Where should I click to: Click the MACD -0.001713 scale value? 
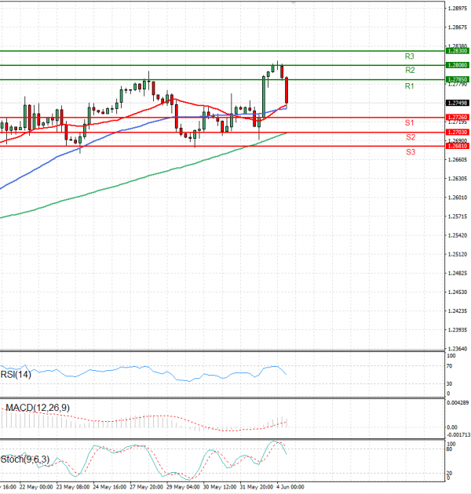458,434
